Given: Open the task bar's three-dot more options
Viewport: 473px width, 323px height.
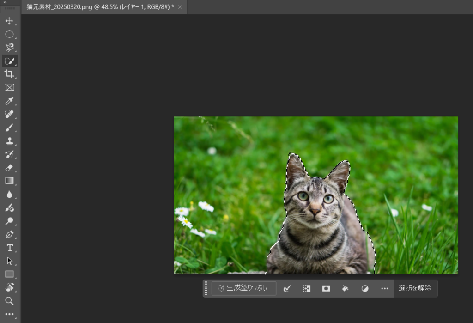Looking at the screenshot, I should 385,288.
